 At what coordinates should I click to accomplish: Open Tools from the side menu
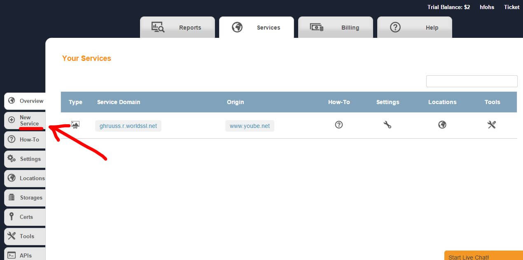(25, 236)
